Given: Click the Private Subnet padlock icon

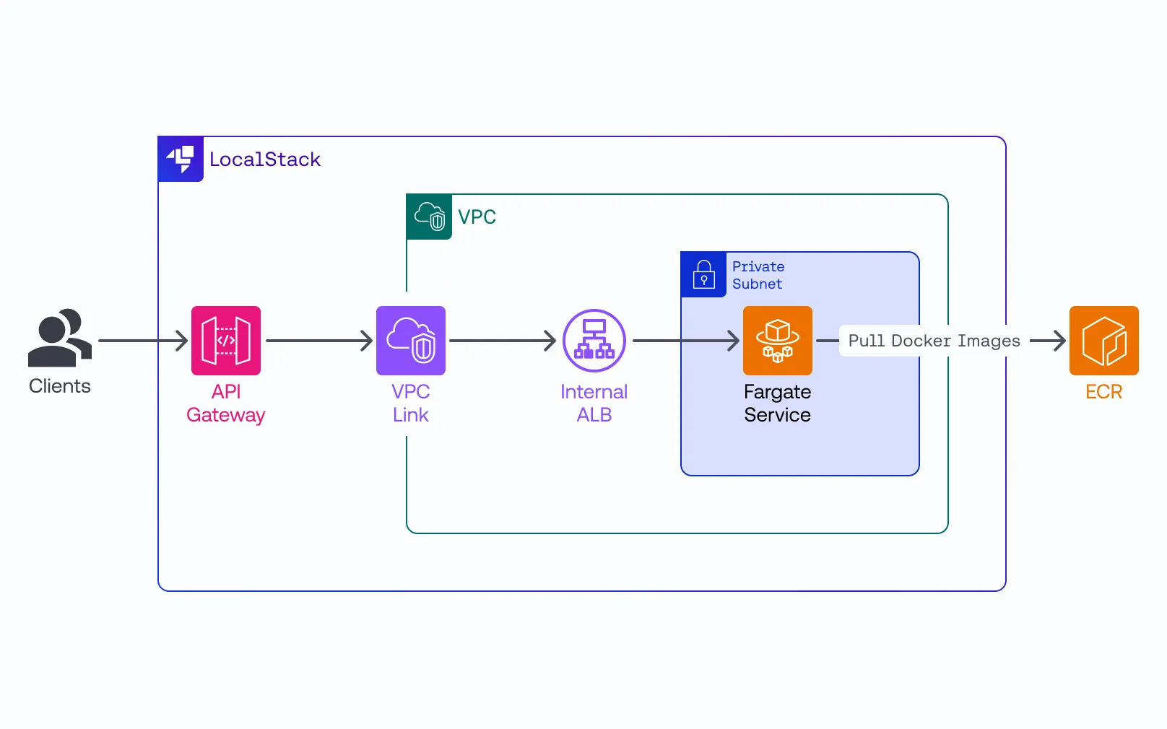Looking at the screenshot, I should click(703, 275).
